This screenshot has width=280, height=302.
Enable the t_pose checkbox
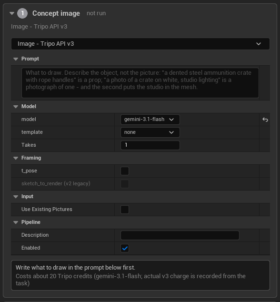(x=125, y=171)
